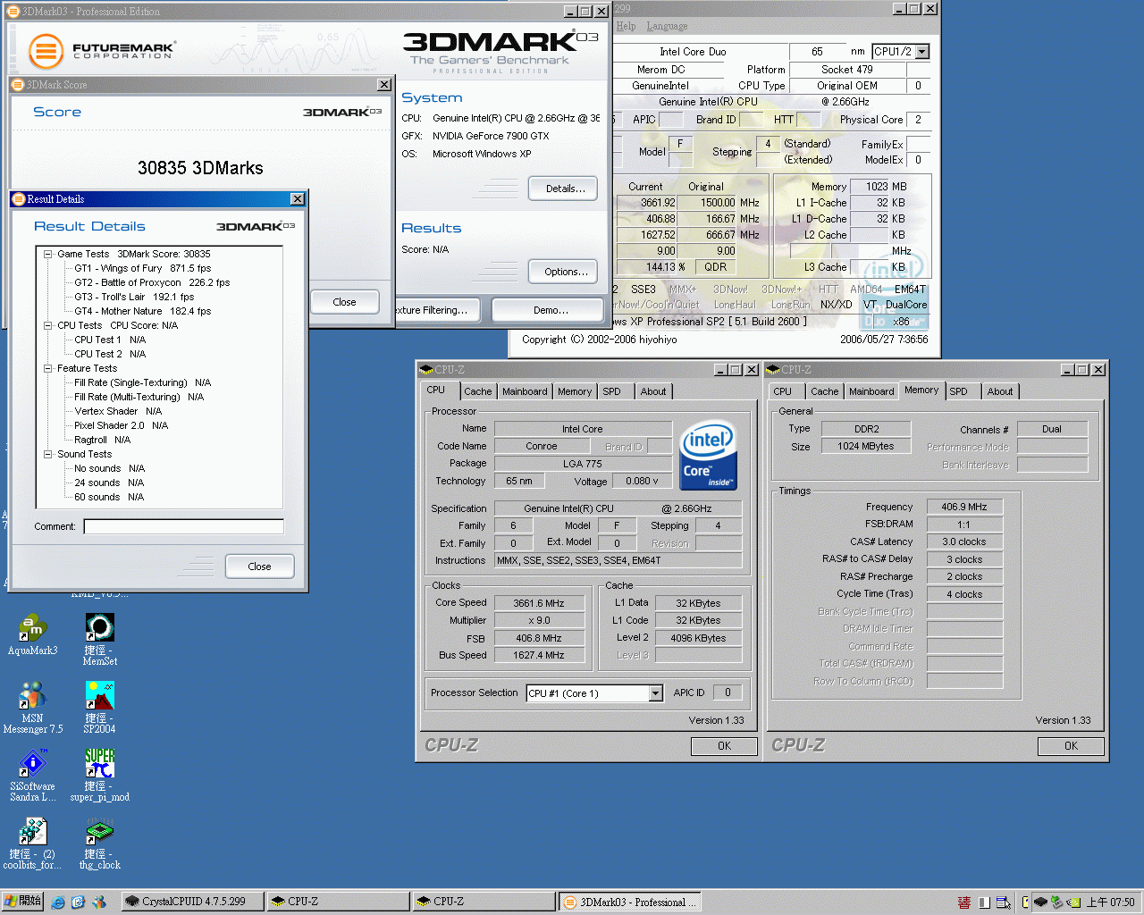This screenshot has height=915, width=1144.
Task: Select GT1 - Wings of Fury result row
Action: (x=143, y=268)
